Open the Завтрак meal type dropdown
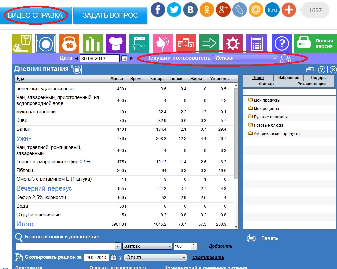Image resolution: width=337 pixels, height=269 pixels. pos(169,246)
